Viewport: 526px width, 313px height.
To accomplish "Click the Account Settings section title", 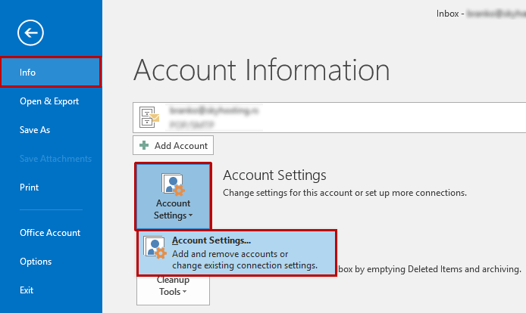I will (274, 175).
